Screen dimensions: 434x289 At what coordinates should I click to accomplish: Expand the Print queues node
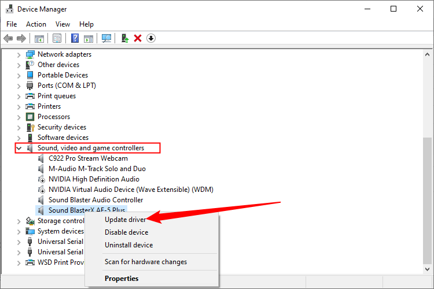point(19,97)
